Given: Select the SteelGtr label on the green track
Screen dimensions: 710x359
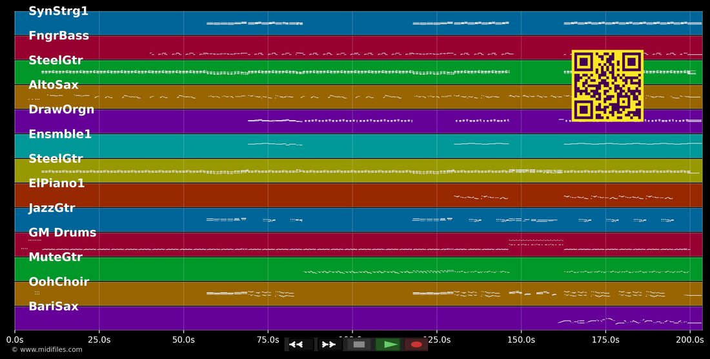Looking at the screenshot, I should 56,60.
